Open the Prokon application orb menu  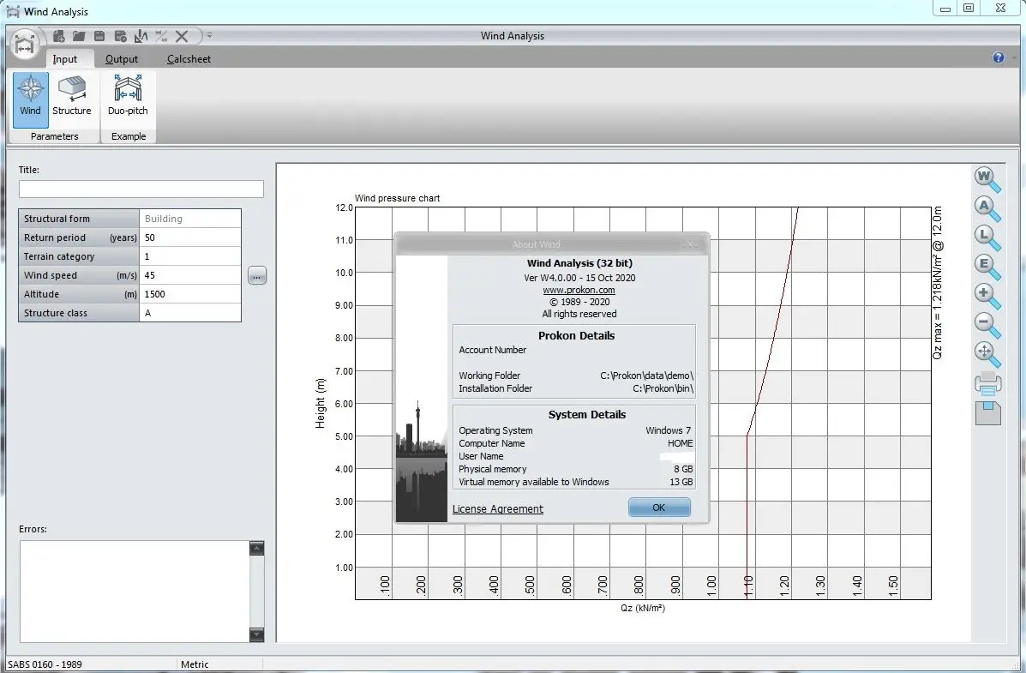pyautogui.click(x=25, y=45)
